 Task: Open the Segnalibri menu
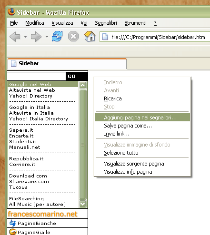pyautogui.click(x=106, y=23)
